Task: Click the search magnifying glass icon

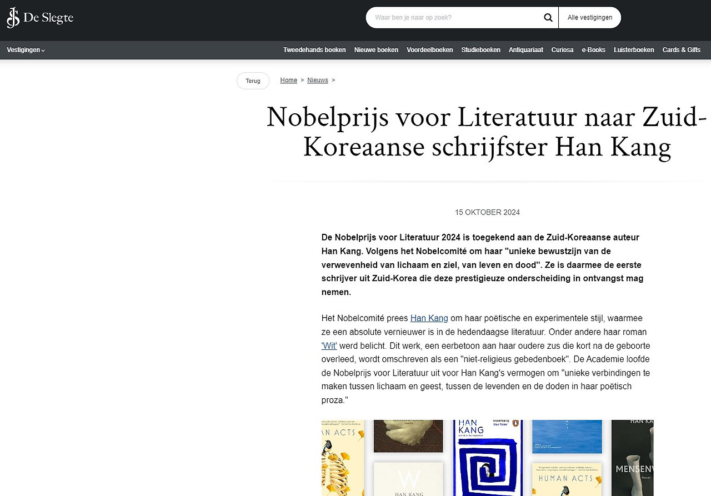Action: pyautogui.click(x=548, y=18)
